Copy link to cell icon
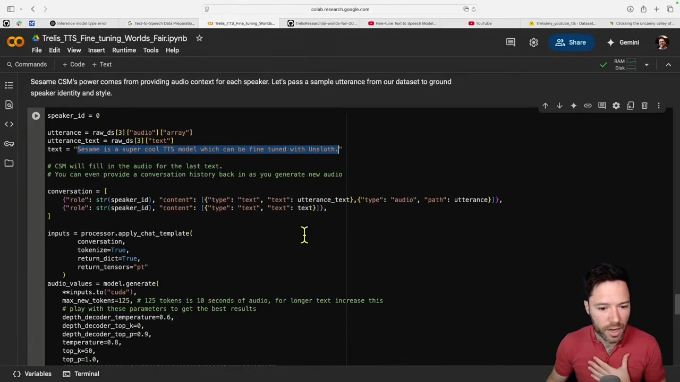Viewport: 680px width, 382px height. 588,106
